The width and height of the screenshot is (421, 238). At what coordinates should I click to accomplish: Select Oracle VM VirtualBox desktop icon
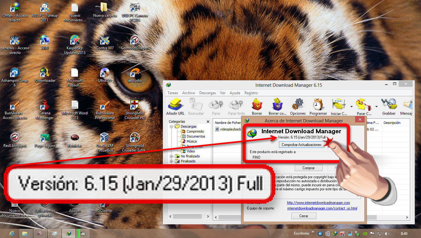105,143
